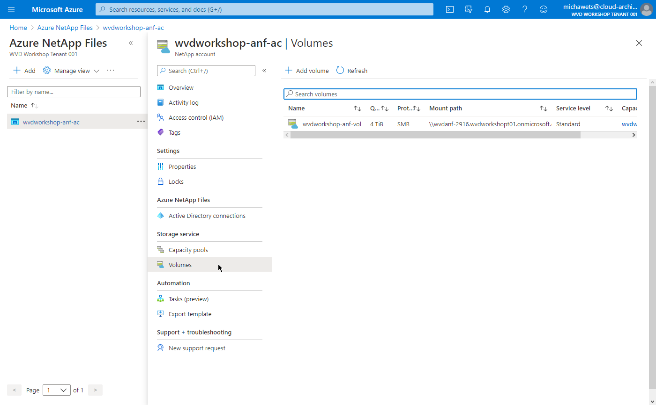656x405 pixels.
Task: Click the SMB protocol cell
Action: [x=403, y=124]
